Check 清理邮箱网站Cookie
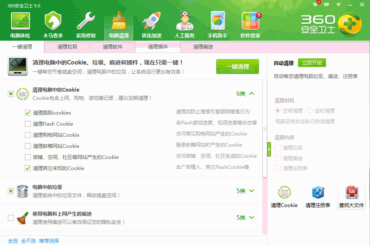370x246 pixels. click(28, 146)
